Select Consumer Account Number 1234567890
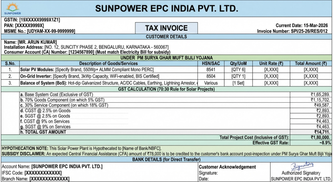Viewport: 333px width, 182px height. (81, 52)
